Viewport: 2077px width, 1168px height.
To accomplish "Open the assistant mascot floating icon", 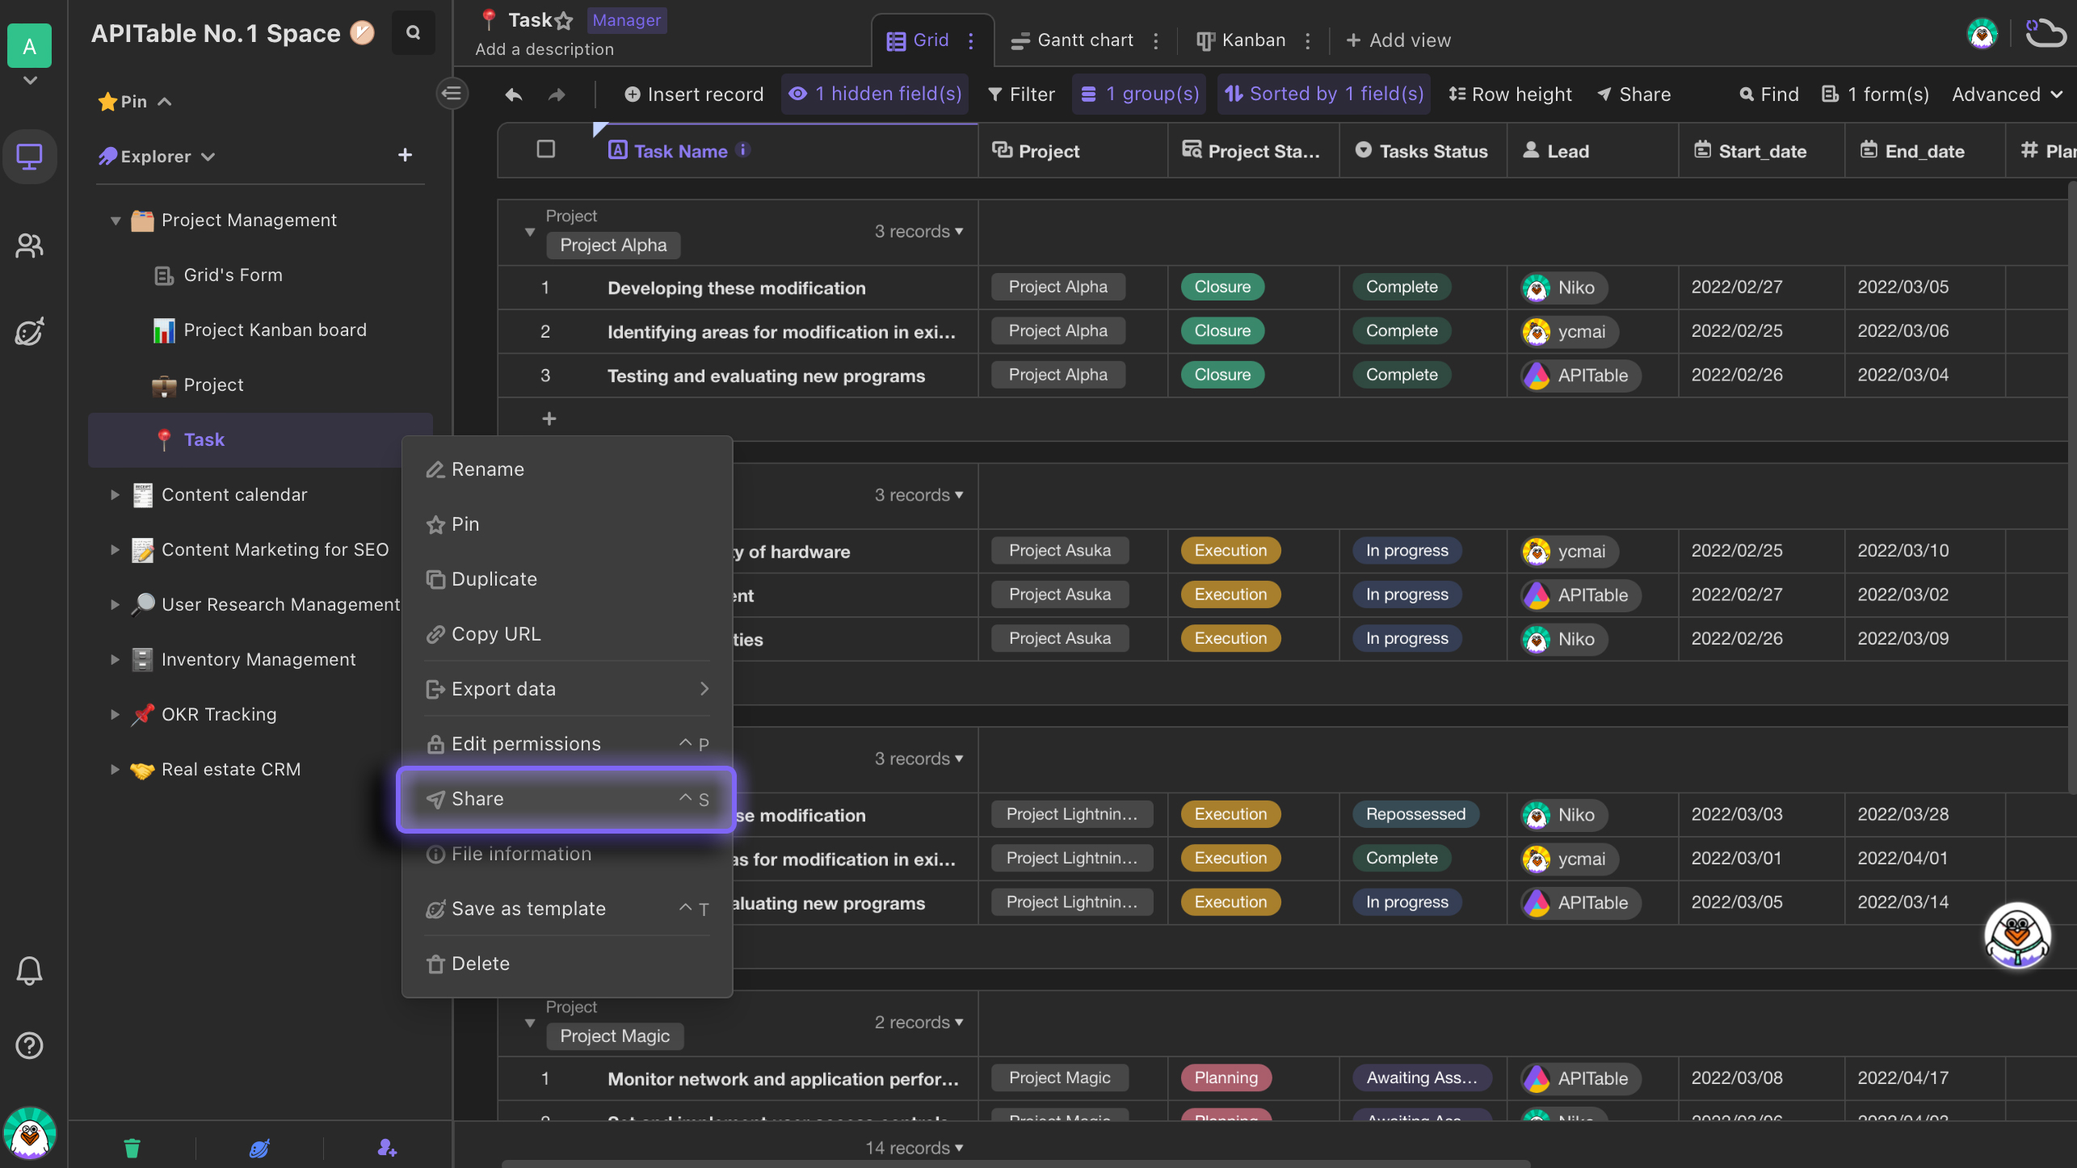I will (2017, 935).
